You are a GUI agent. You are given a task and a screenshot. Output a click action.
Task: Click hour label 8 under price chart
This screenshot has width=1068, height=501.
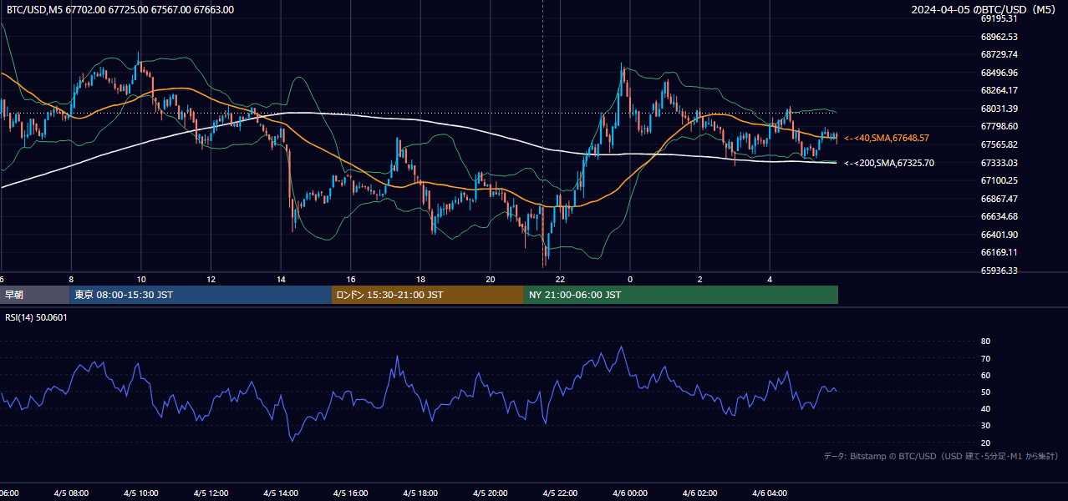coord(71,279)
